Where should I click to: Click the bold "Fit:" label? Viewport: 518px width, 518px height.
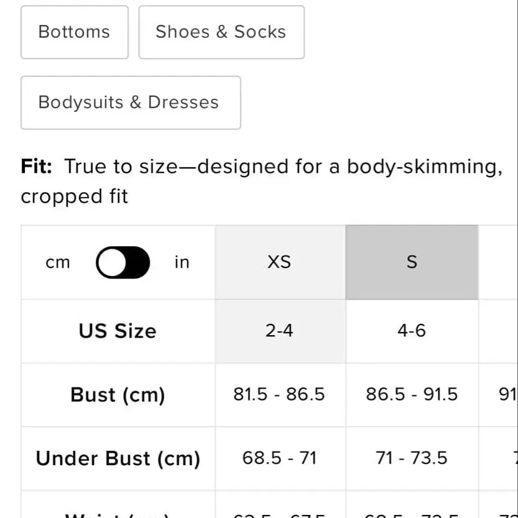click(x=37, y=167)
